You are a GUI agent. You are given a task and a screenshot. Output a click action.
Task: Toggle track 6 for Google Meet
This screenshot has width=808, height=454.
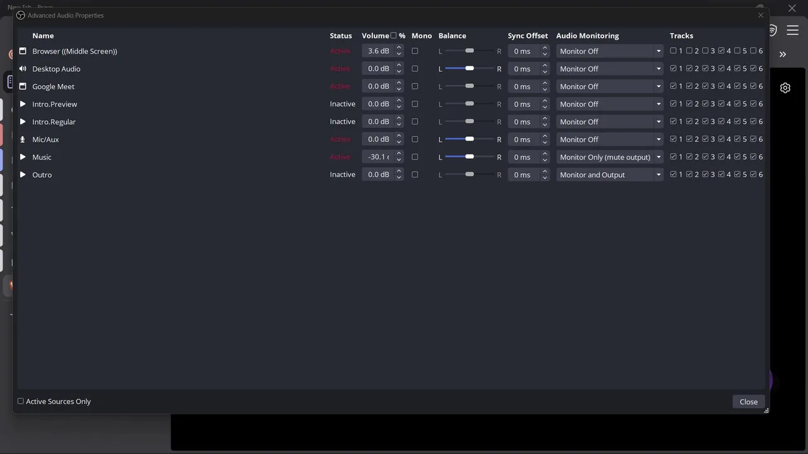(x=753, y=86)
